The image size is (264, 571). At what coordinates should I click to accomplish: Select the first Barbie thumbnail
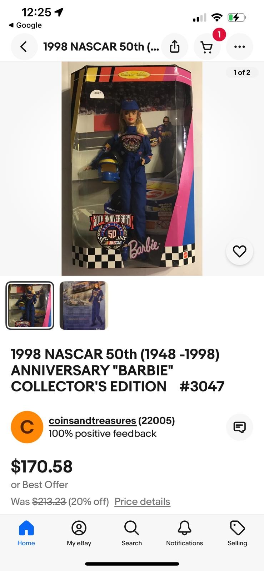point(30,305)
